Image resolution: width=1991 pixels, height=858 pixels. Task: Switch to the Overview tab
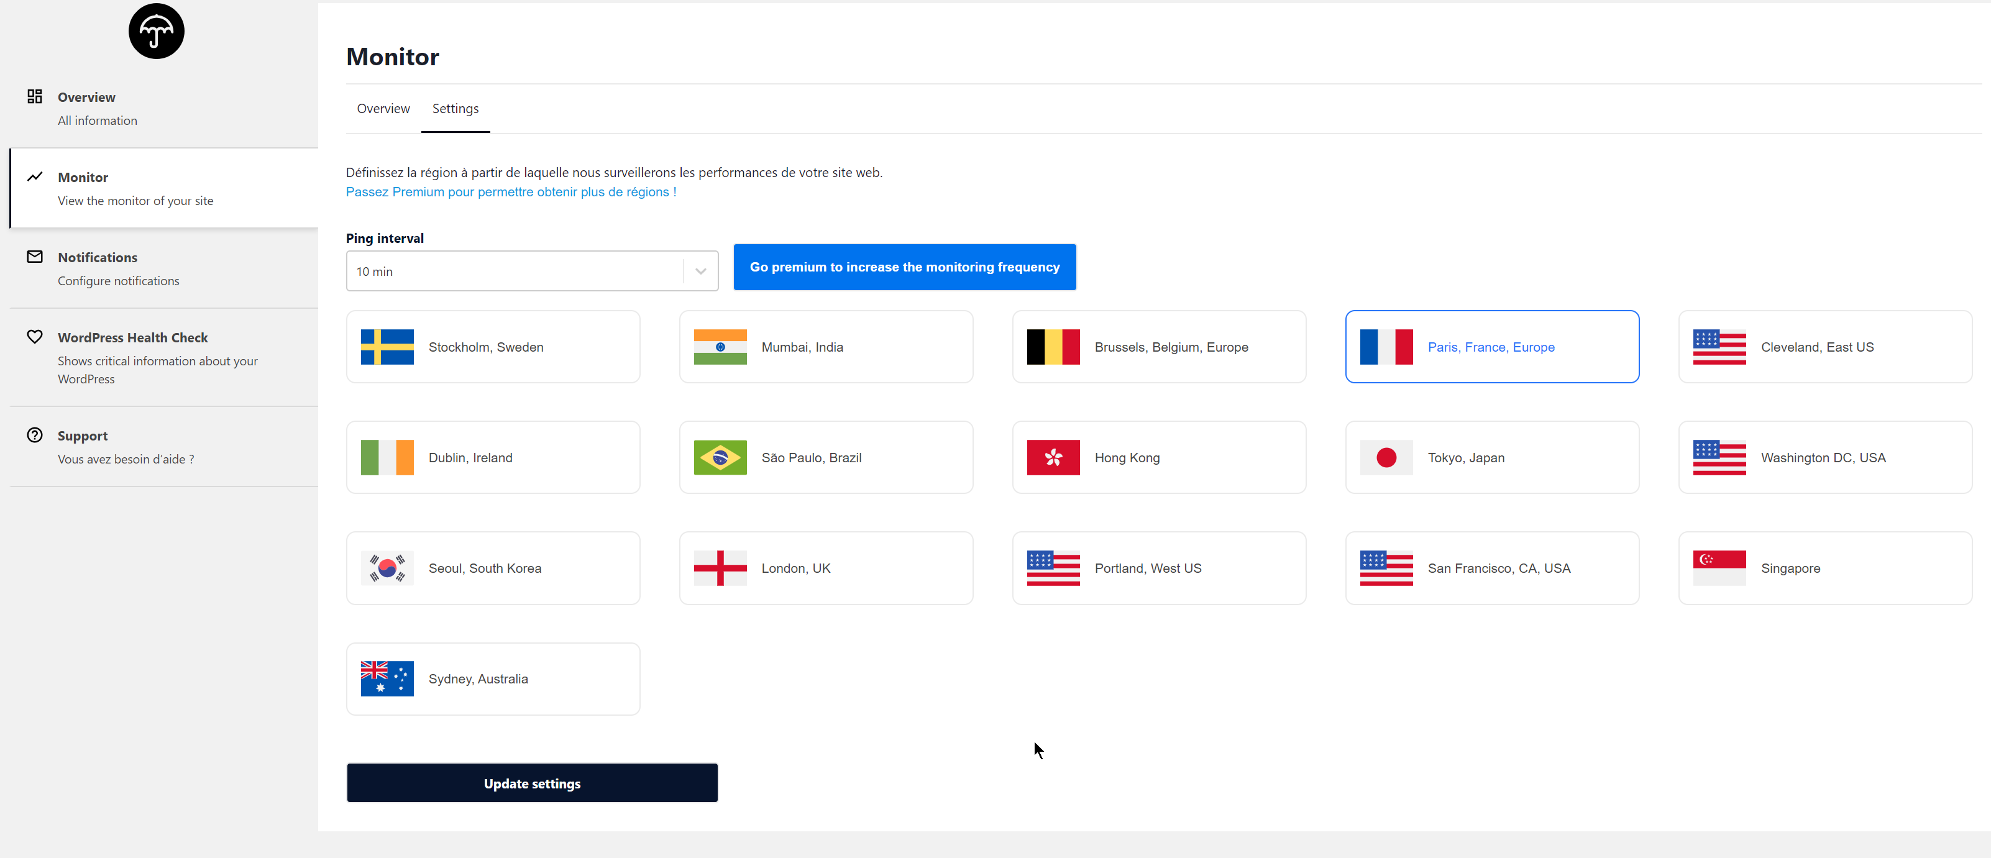click(x=383, y=109)
